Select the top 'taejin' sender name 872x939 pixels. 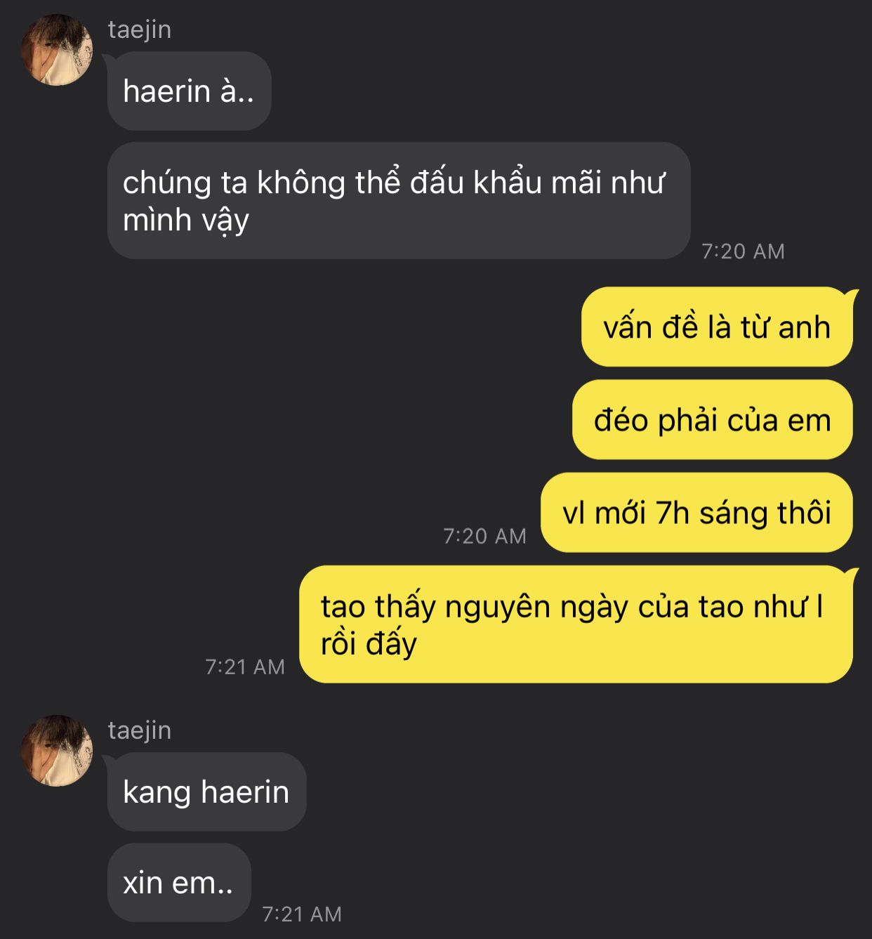[140, 29]
